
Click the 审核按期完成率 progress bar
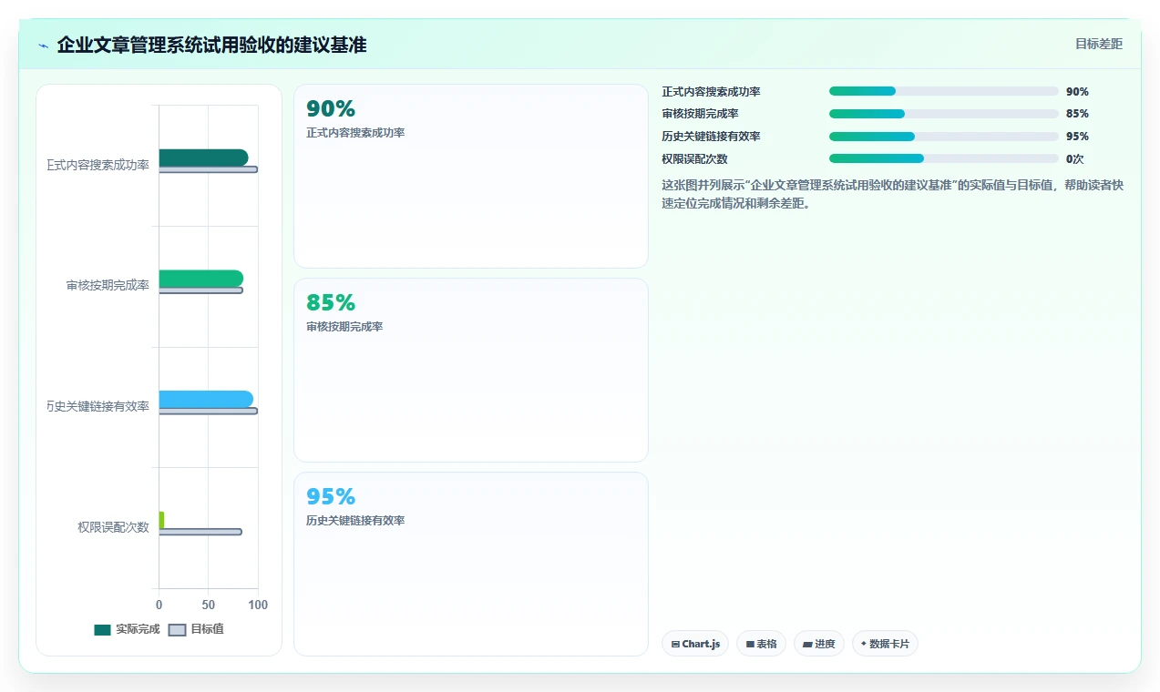pyautogui.click(x=944, y=114)
